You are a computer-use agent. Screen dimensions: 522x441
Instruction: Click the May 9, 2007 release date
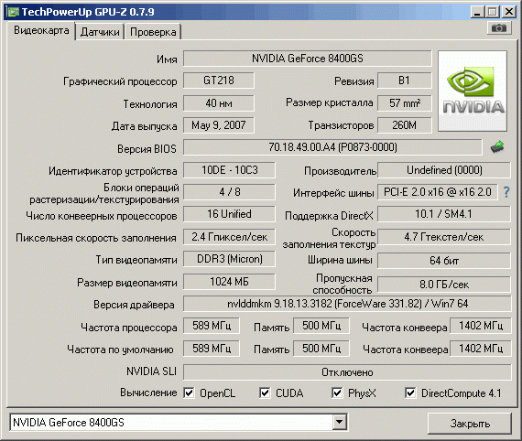(219, 125)
